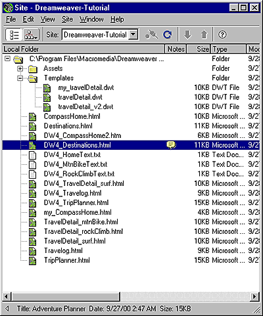The height and width of the screenshot is (316, 263).
Task: Click my_CompassHome.html file icon
Action: coord(32,213)
